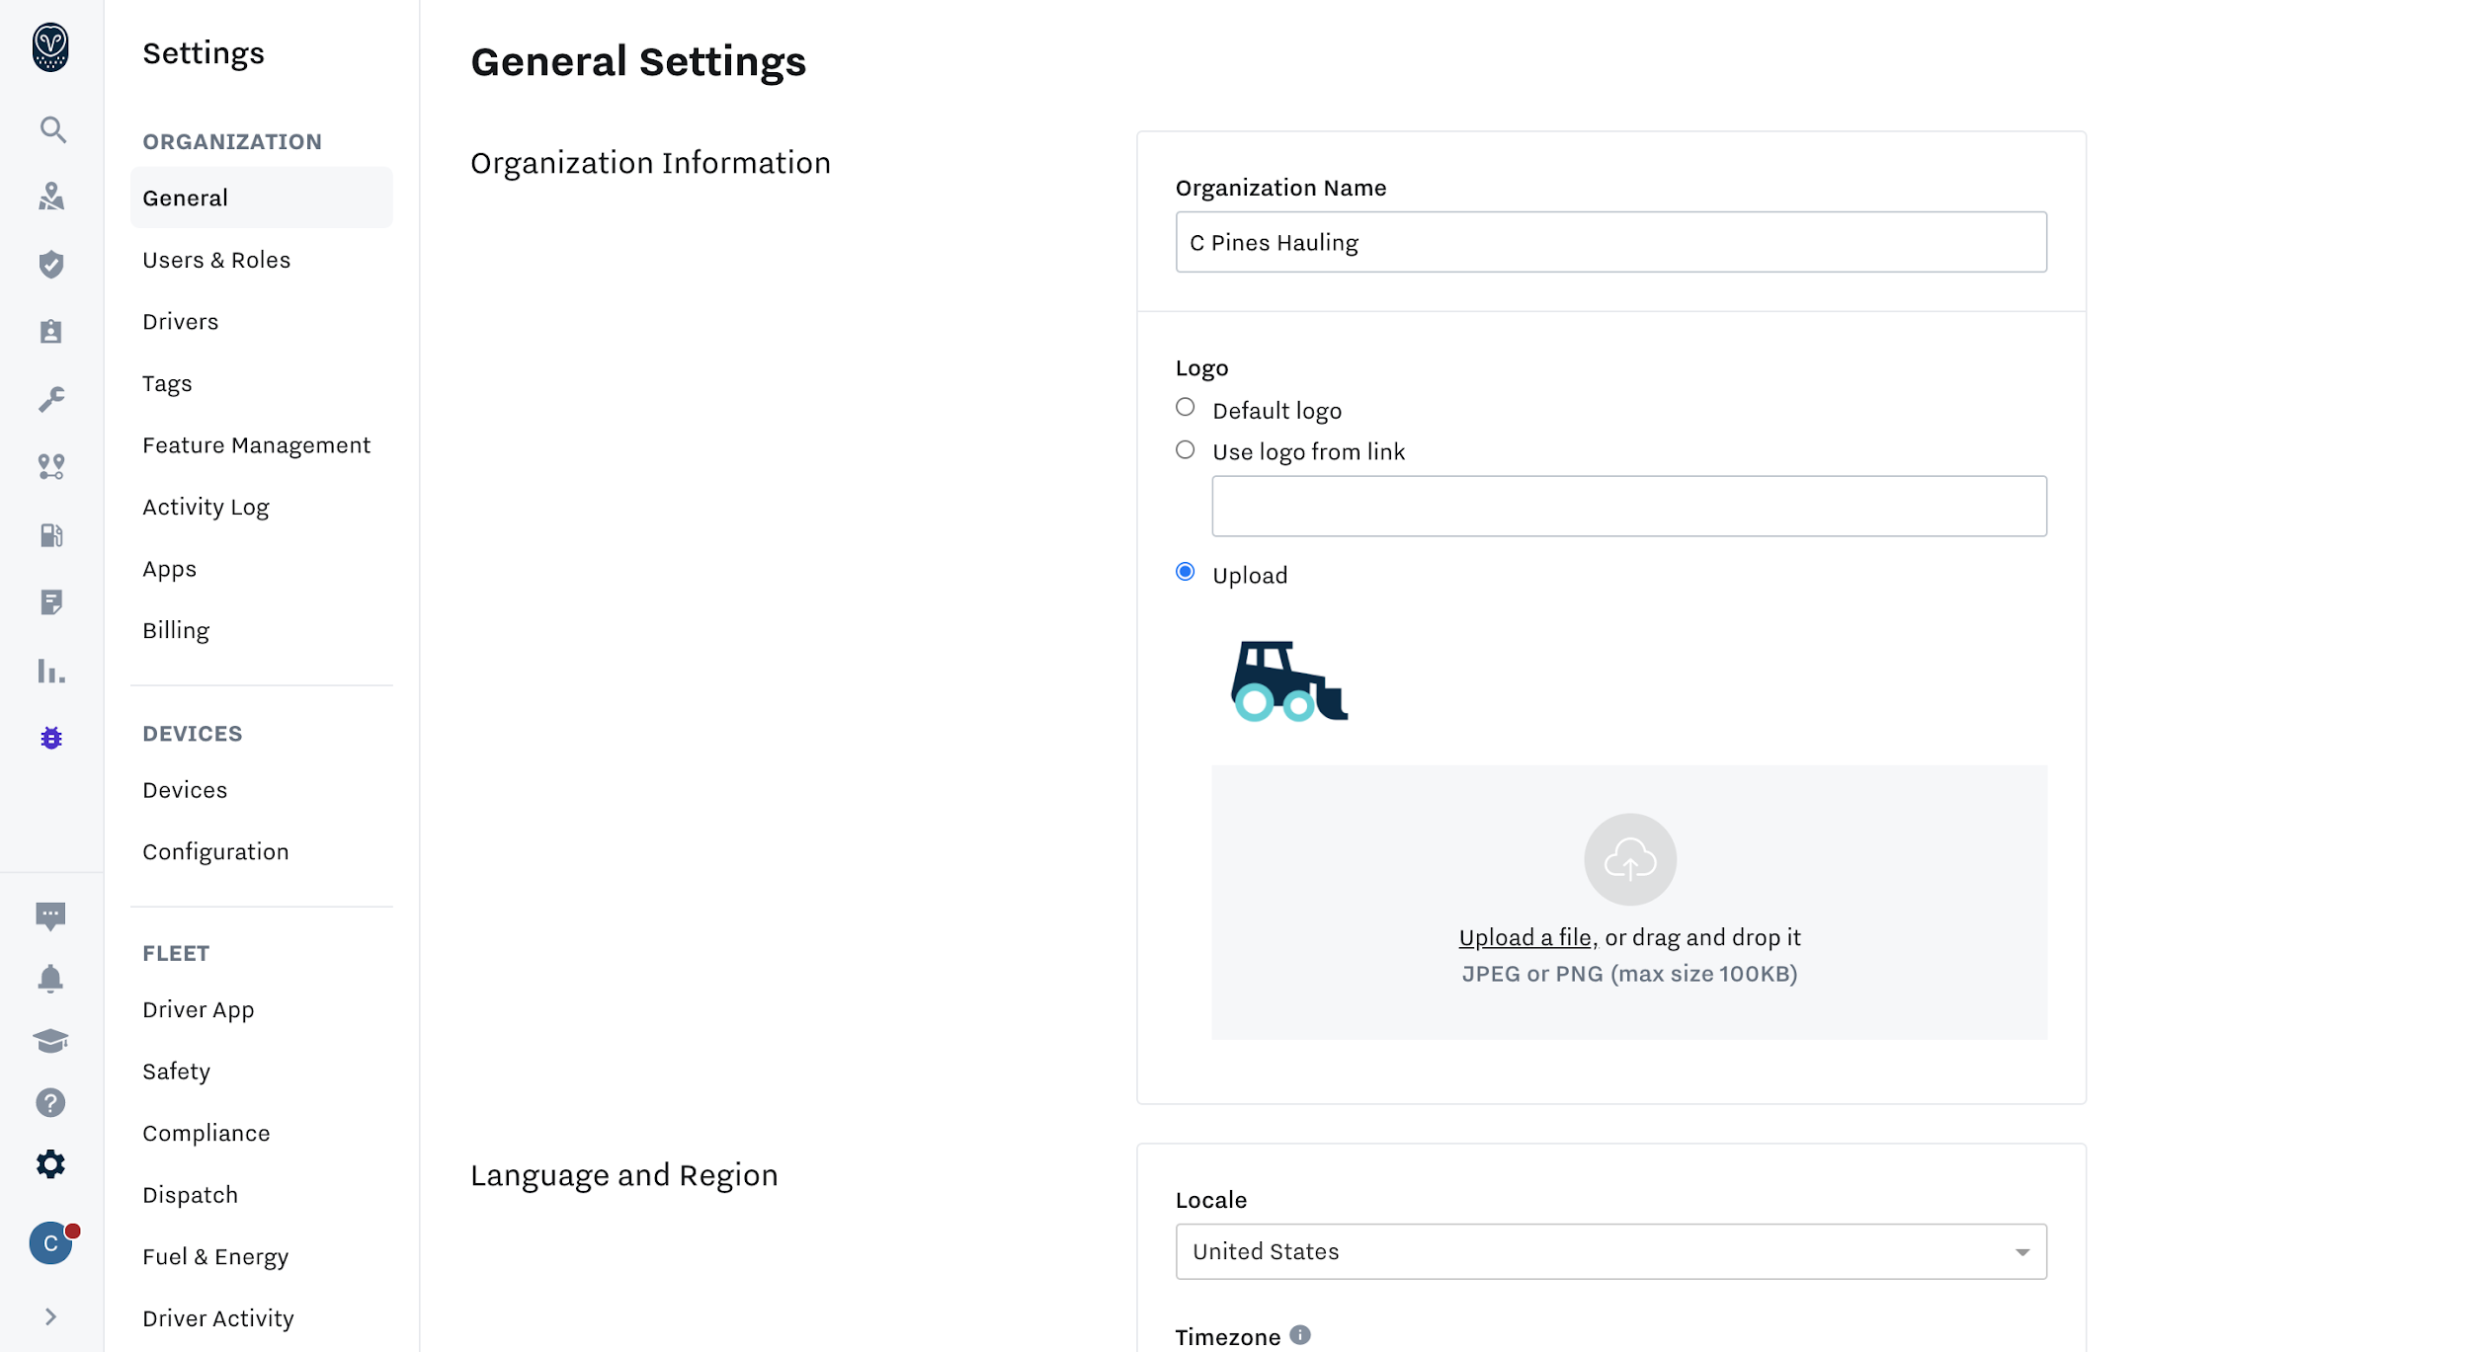
Task: Select the Default logo option
Action: [x=1185, y=407]
